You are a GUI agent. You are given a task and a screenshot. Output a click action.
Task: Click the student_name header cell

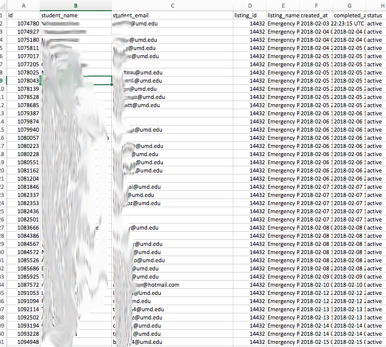point(76,15)
